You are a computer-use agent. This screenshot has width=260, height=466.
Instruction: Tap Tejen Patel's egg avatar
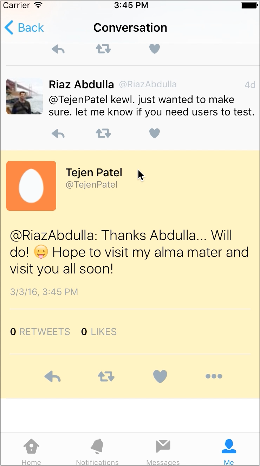31,186
